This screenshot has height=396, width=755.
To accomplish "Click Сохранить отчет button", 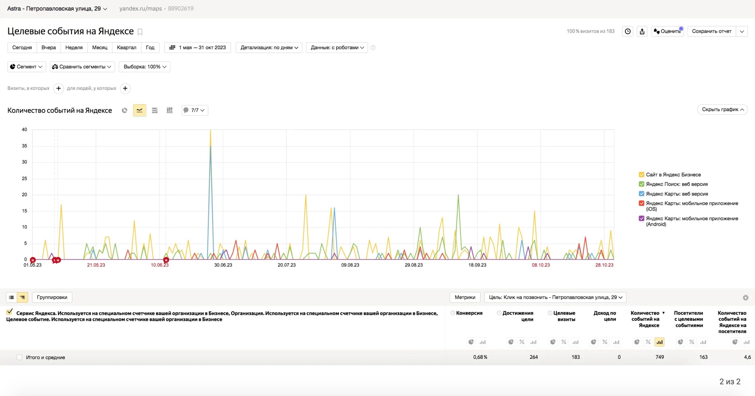I will (711, 31).
